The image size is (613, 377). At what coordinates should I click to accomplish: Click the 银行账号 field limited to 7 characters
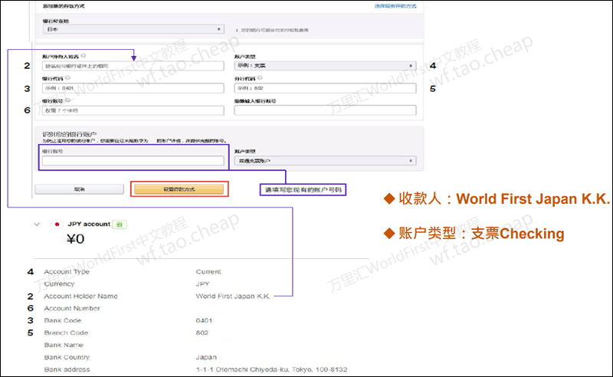coord(133,110)
